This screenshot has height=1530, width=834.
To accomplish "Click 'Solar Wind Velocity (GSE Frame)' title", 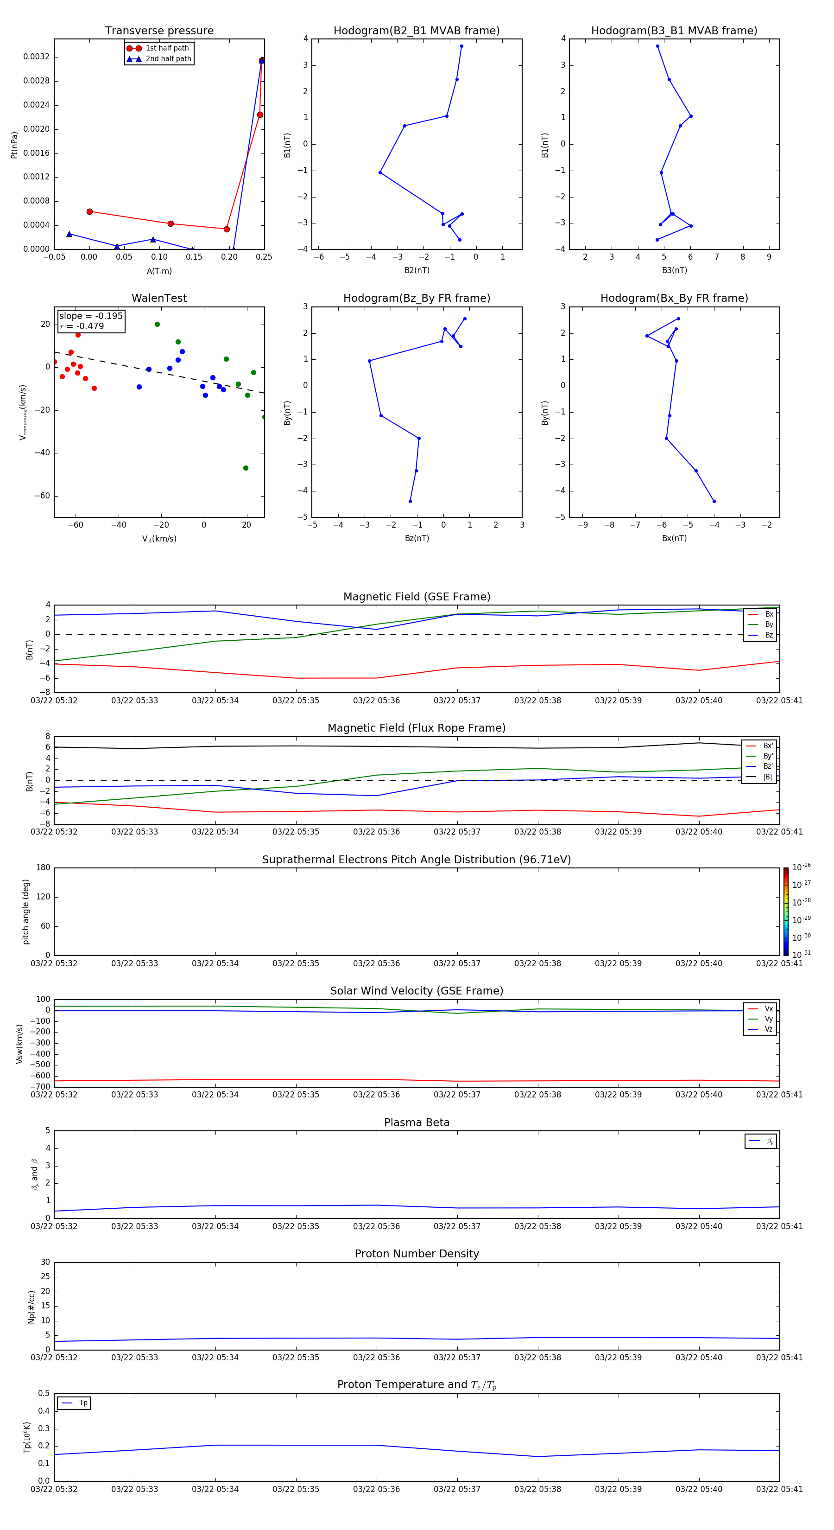I will pos(417,991).
